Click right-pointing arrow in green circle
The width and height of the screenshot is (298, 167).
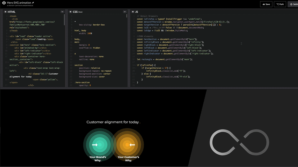point(95,145)
